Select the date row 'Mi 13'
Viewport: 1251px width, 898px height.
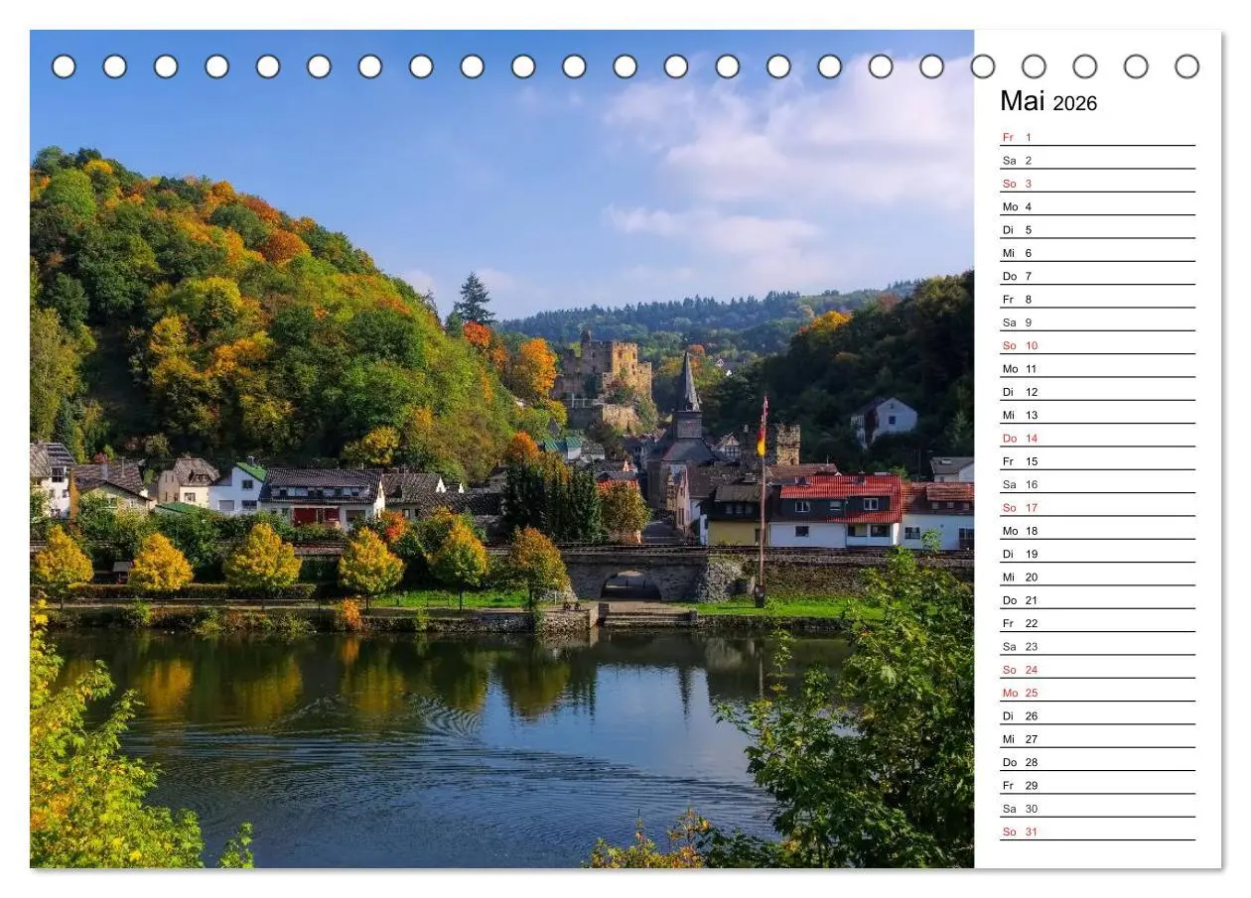(1097, 415)
